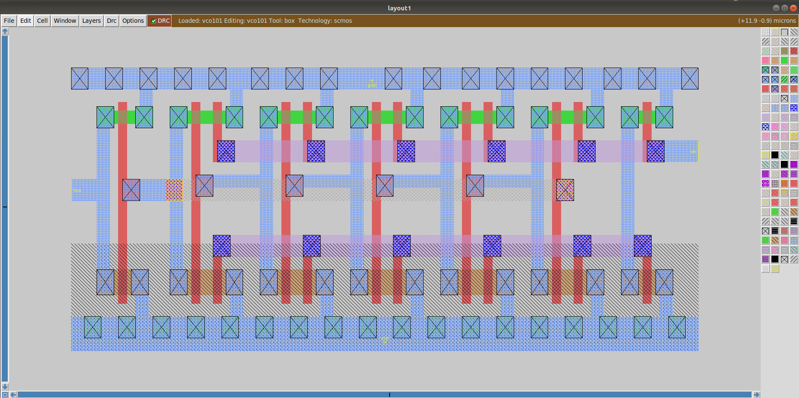
Task: Pick the orange checkerboard layer icon
Action: 784,70
